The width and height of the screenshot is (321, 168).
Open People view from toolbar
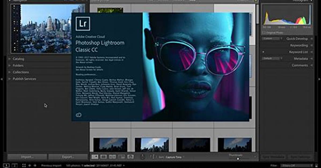click(130, 157)
